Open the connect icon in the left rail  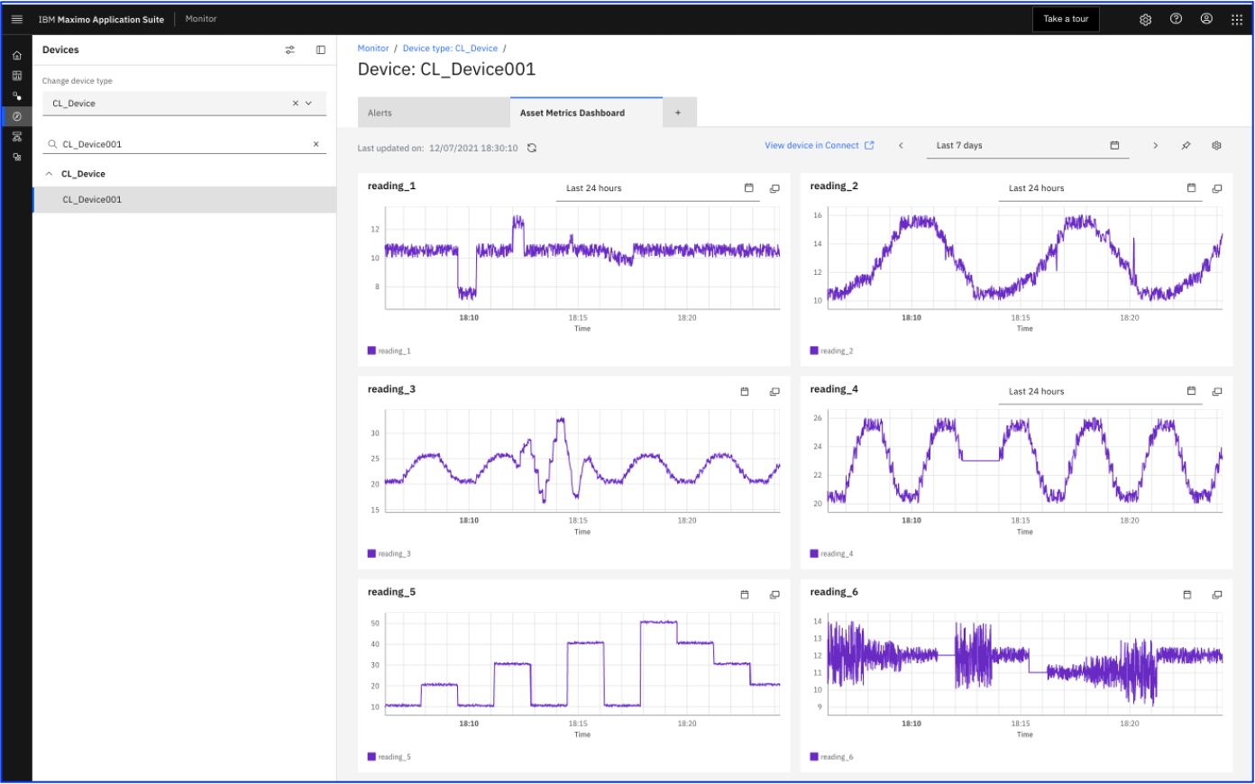(x=16, y=96)
